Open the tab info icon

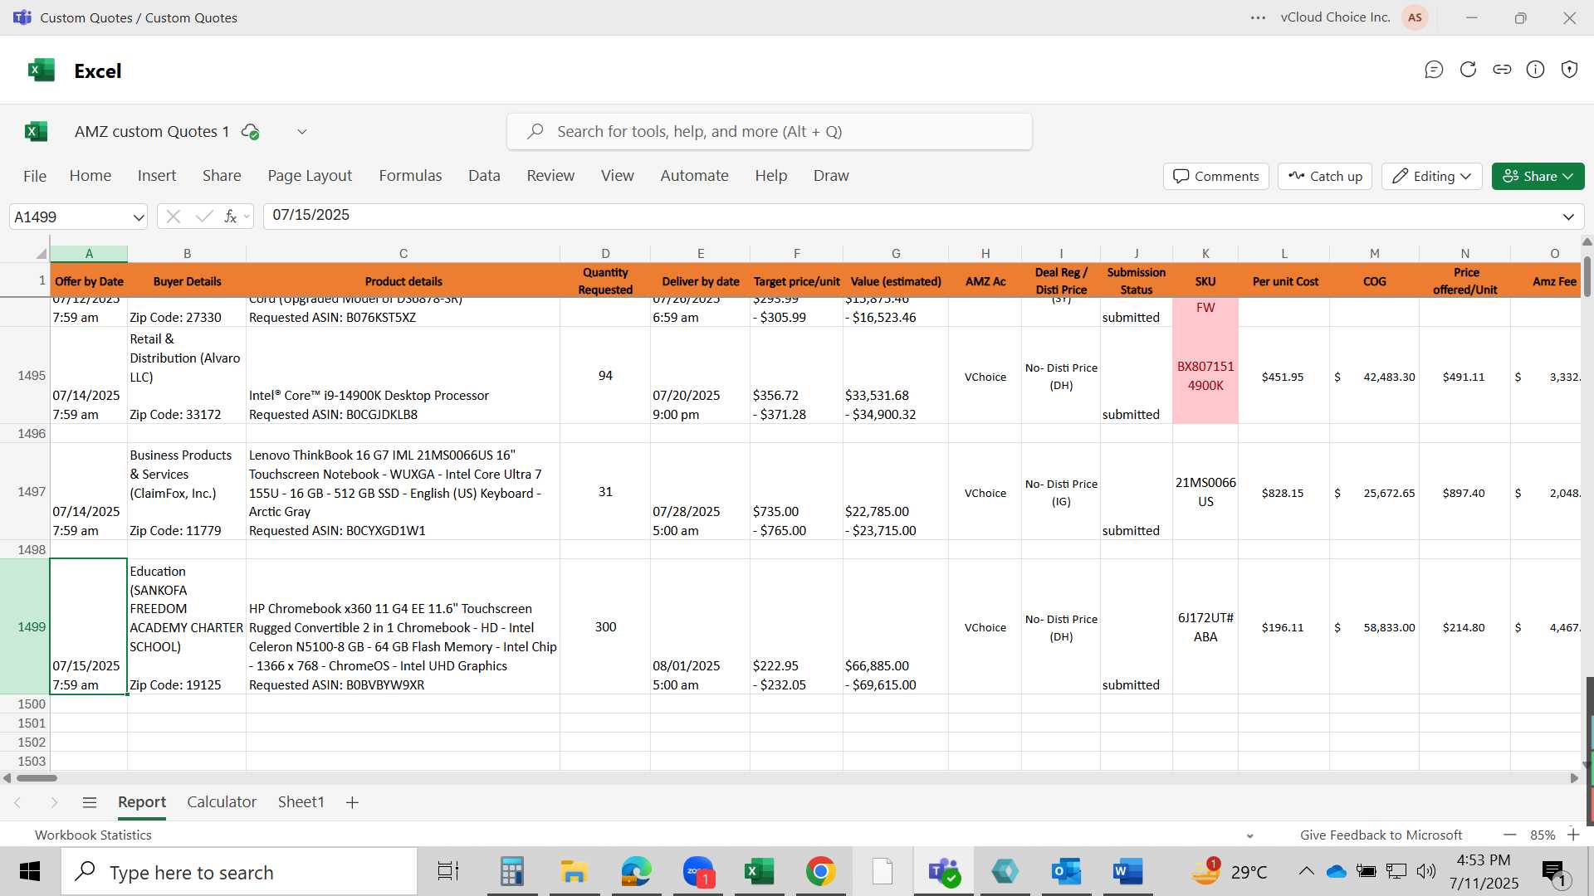point(1536,70)
